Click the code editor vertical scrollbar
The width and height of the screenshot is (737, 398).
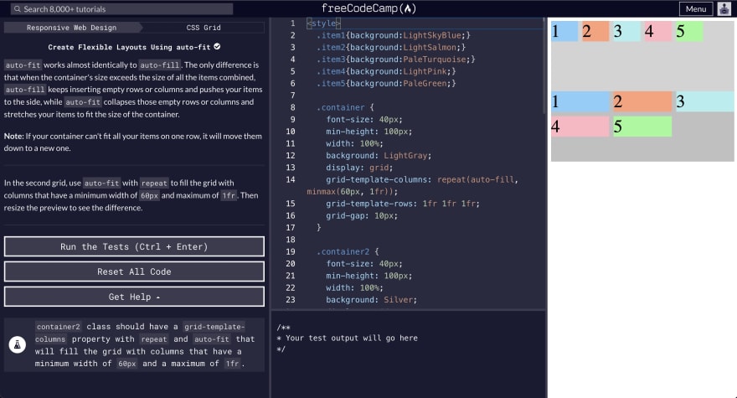pyautogui.click(x=544, y=66)
